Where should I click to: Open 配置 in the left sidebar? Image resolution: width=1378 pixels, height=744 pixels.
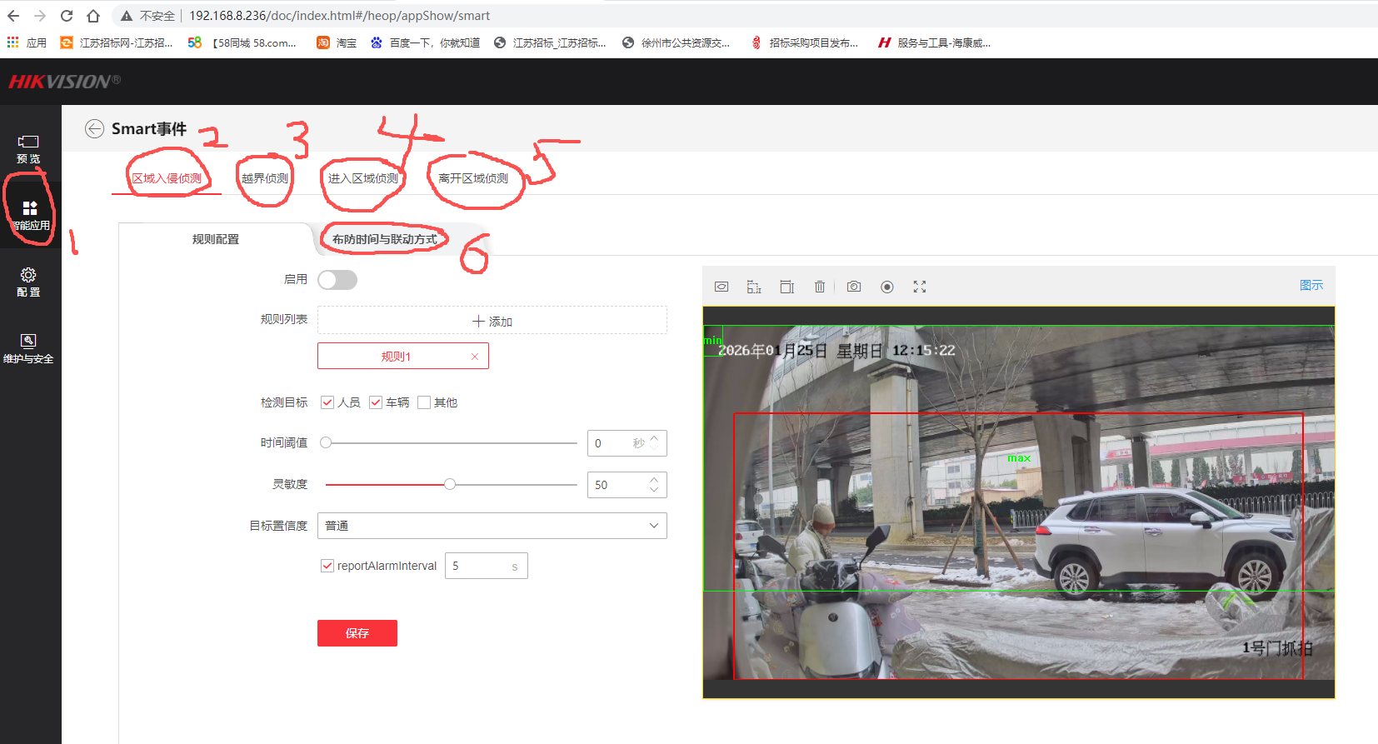[x=28, y=282]
